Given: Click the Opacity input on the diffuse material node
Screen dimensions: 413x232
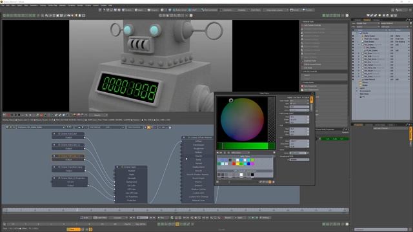Looking at the screenshot, I should tap(198, 156).
